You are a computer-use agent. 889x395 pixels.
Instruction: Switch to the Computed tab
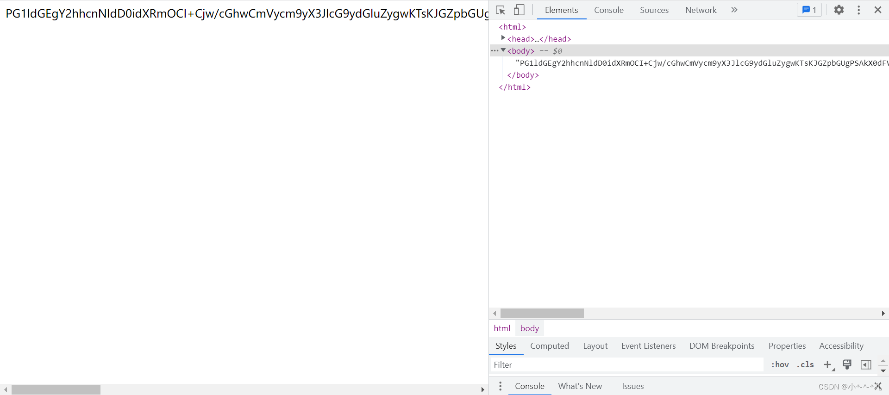tap(549, 346)
